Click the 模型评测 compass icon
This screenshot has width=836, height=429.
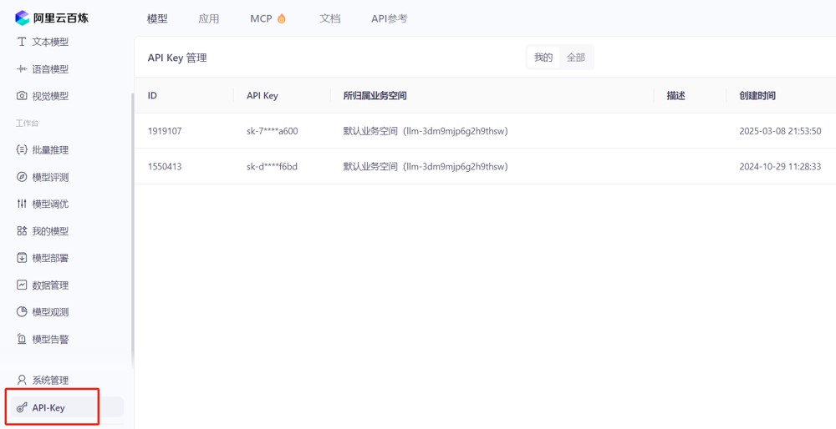[x=22, y=177]
